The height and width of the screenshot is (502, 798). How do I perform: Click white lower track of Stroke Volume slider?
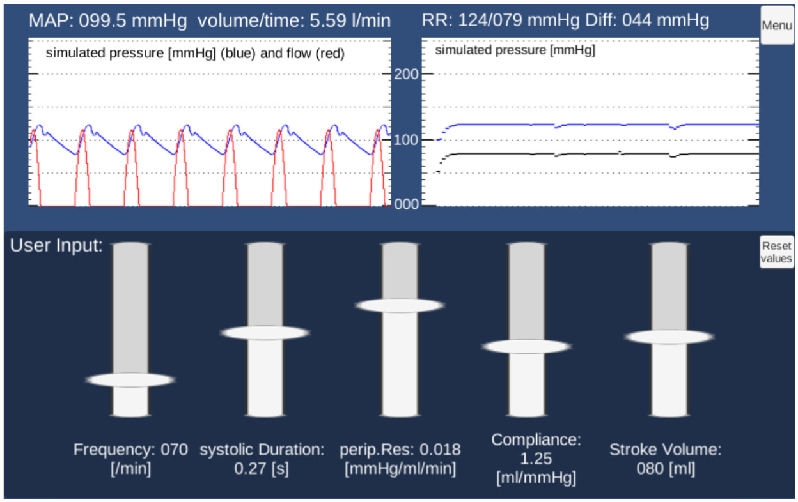pyautogui.click(x=669, y=380)
